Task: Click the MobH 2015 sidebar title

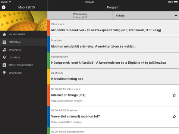Action: 26,7
